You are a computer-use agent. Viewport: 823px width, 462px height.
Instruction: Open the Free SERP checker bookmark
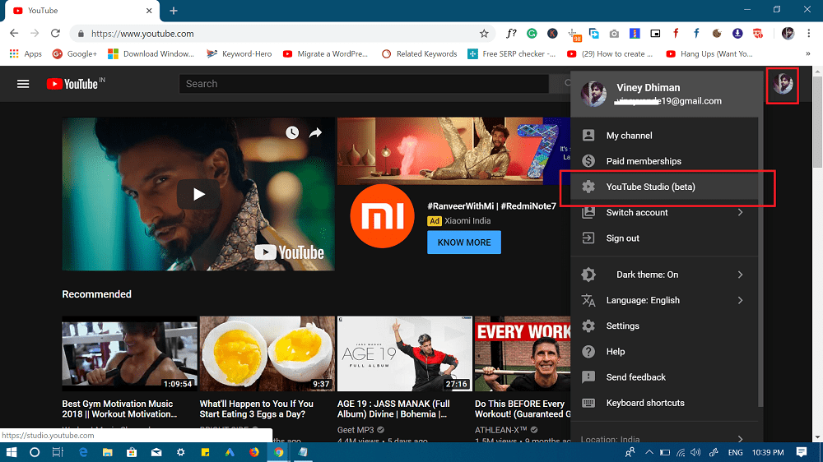(512, 53)
